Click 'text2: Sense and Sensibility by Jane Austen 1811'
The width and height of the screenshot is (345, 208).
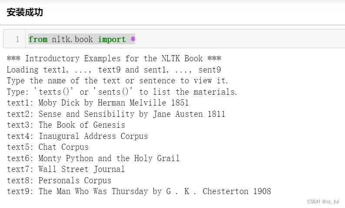coord(116,114)
